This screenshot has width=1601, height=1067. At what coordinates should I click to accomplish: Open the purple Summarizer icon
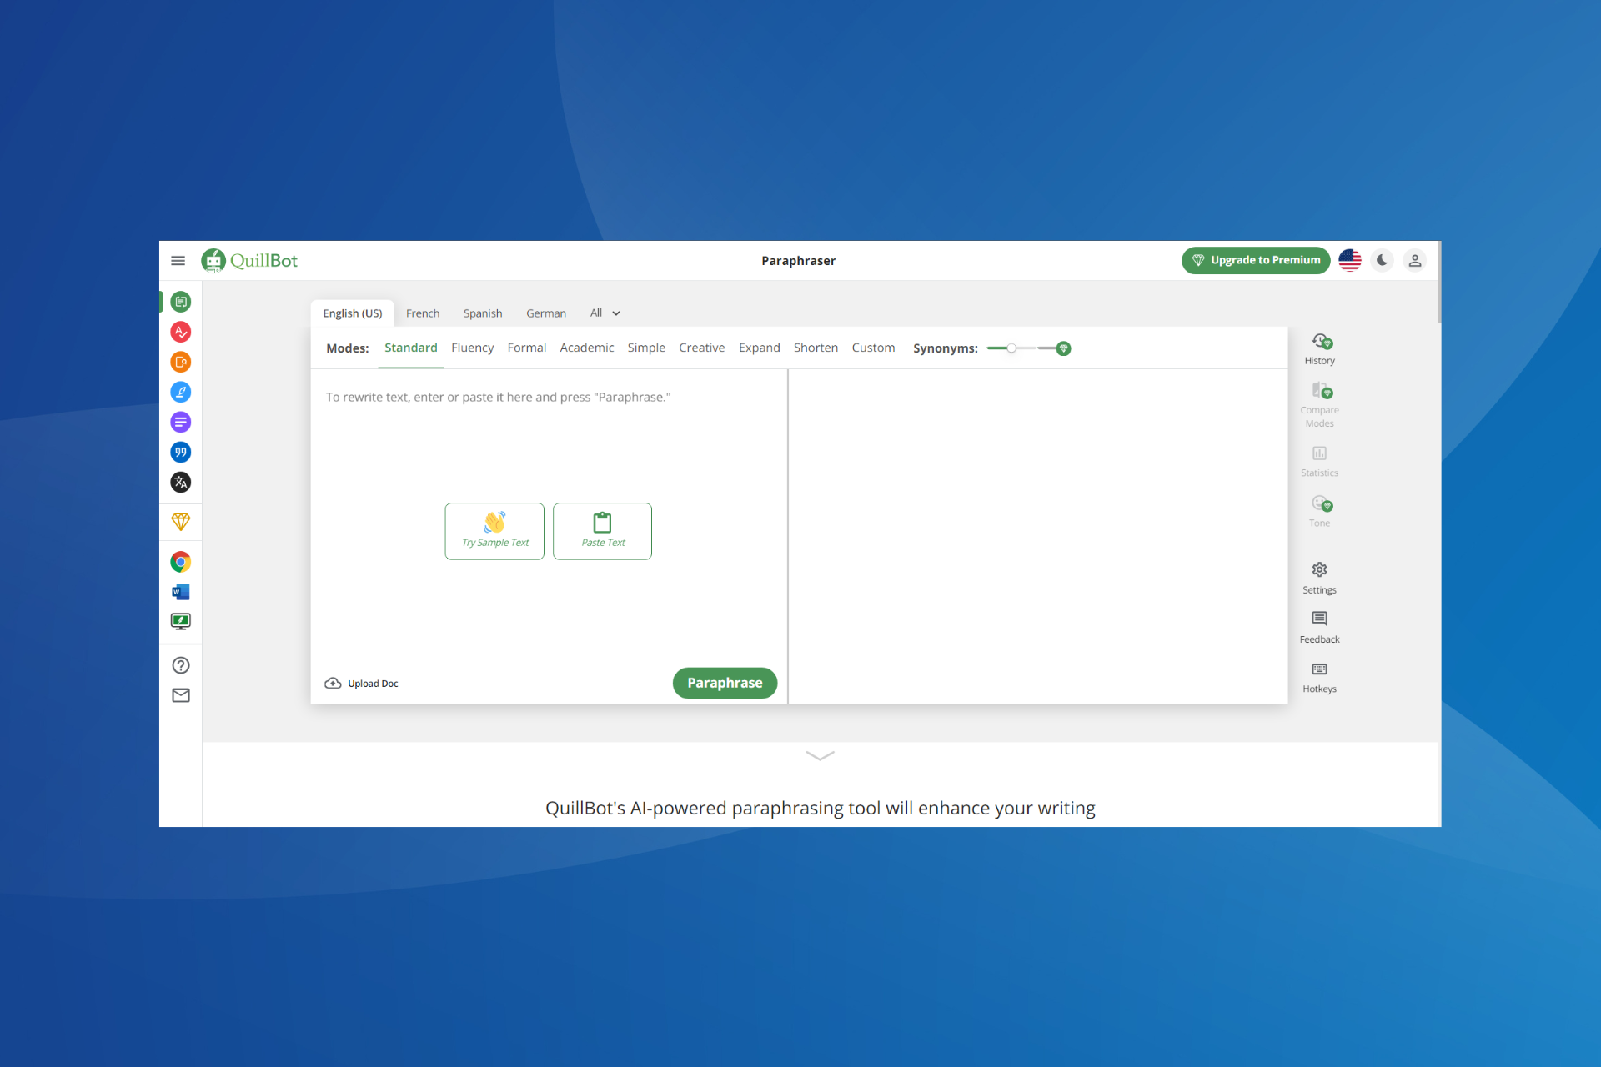pos(181,422)
